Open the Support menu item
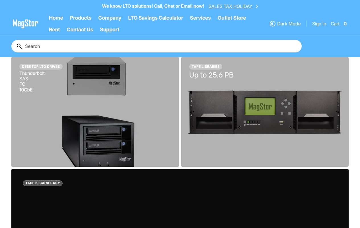 (x=110, y=30)
